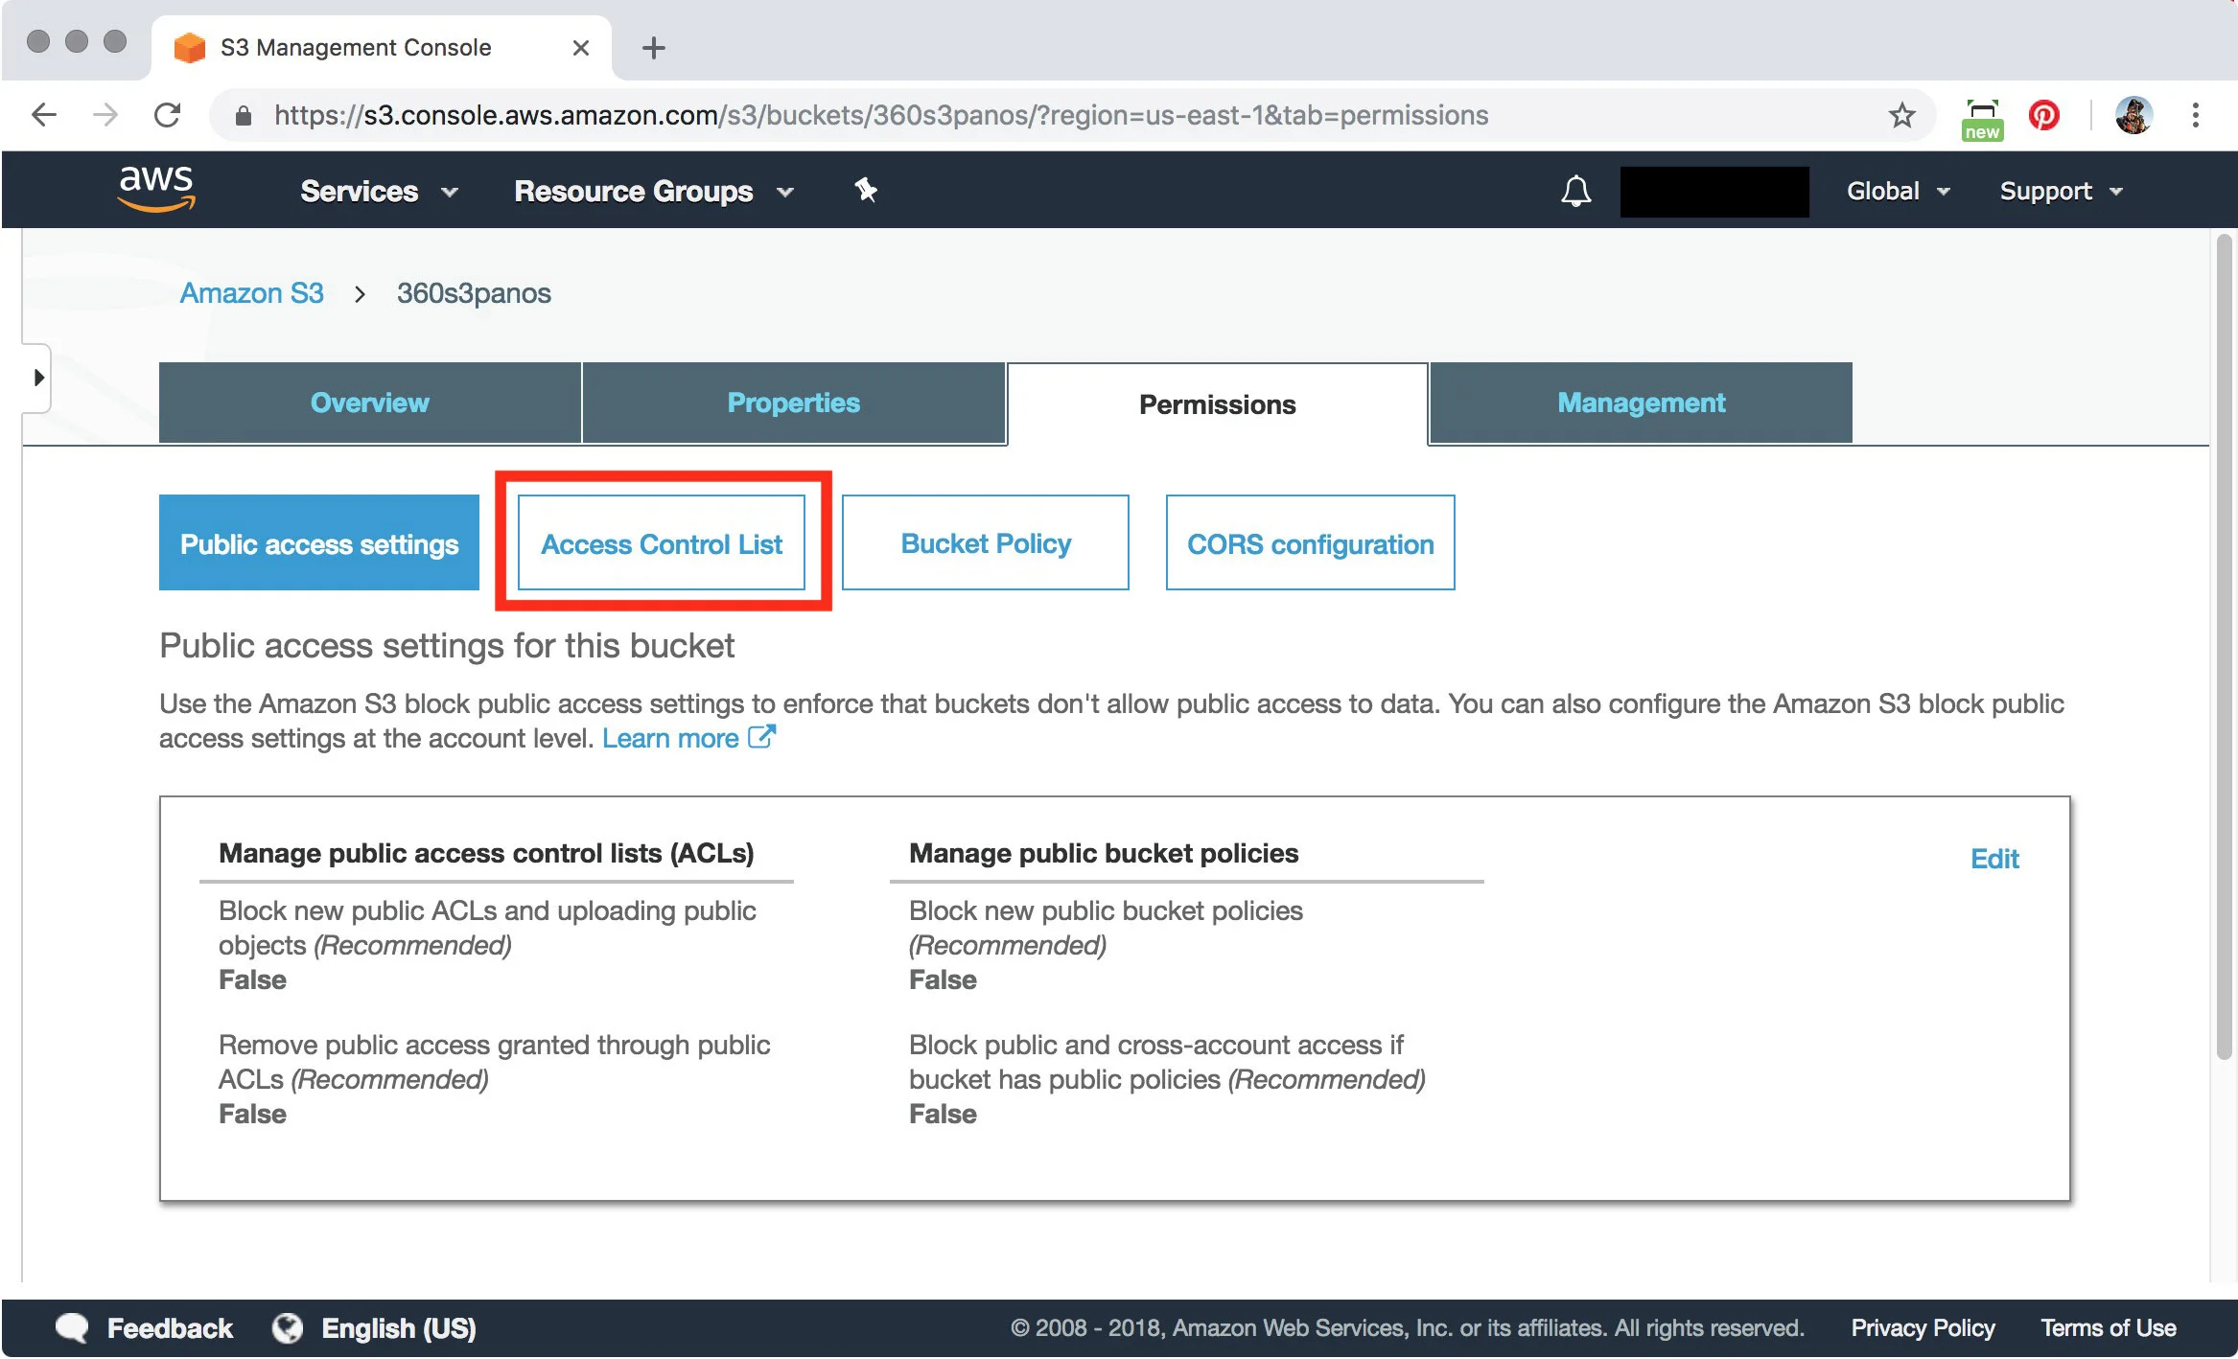Open the Bucket Policy section
Image resolution: width=2238 pixels, height=1359 pixels.
coord(986,542)
